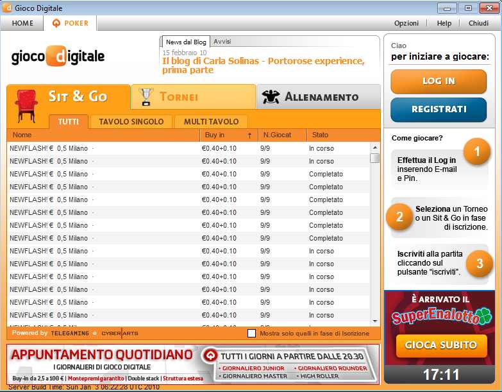The image size is (502, 392).
Task: Switch to the Multi Tavolo tab
Action: (211, 121)
